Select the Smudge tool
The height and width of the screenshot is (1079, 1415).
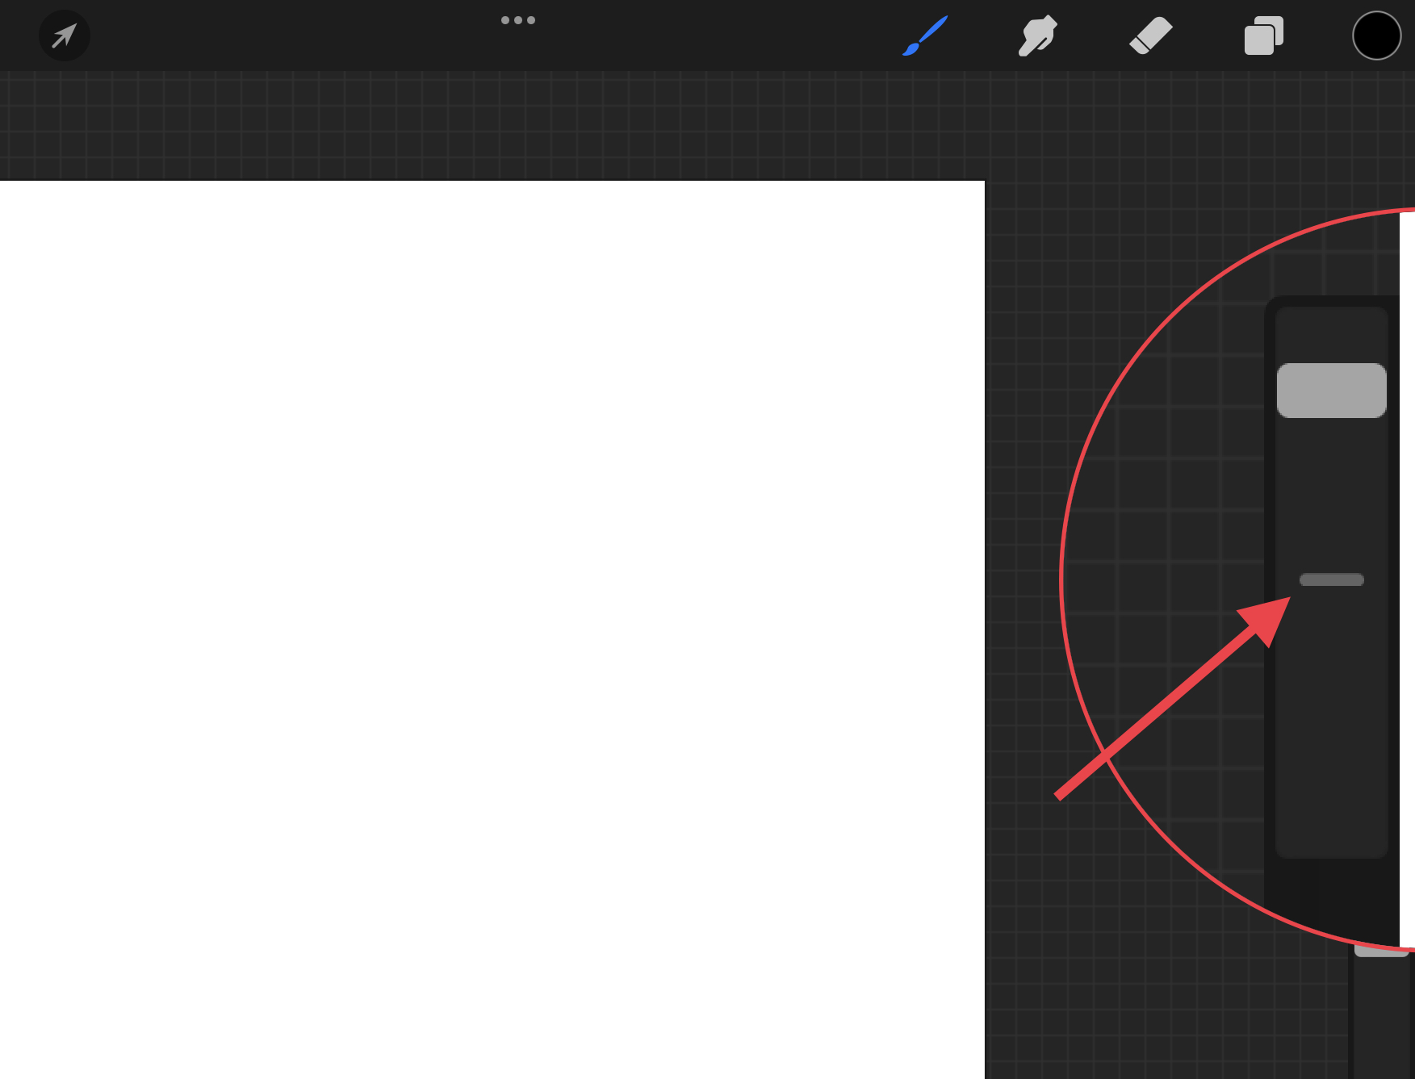coord(1037,36)
